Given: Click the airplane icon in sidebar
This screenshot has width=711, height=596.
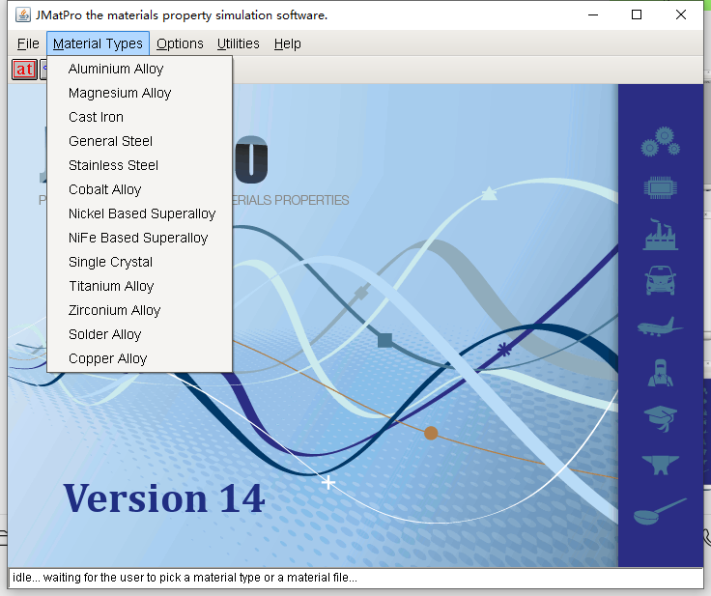Looking at the screenshot, I should [x=660, y=326].
